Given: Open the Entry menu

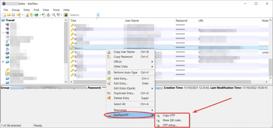Looking at the screenshot, I should click(x=27, y=10).
